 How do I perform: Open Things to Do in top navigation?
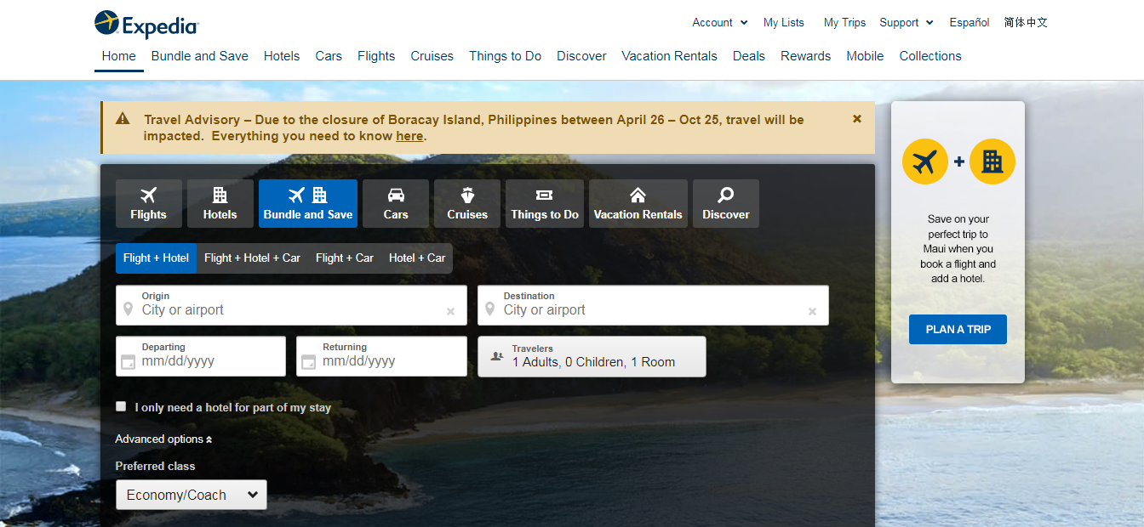pos(506,56)
